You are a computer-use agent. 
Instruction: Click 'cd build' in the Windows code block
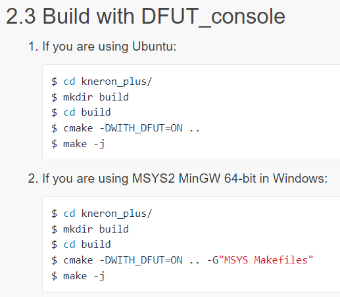click(87, 244)
